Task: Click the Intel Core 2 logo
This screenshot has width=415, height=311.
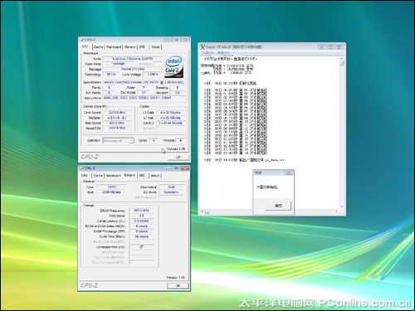Action: 173,67
